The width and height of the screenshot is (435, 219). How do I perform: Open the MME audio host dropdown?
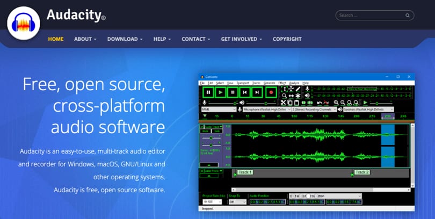click(219, 109)
